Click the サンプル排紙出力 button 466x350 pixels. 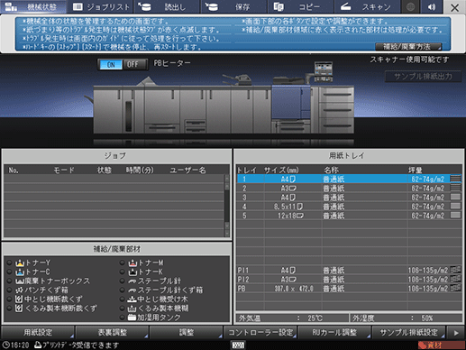coord(423,77)
